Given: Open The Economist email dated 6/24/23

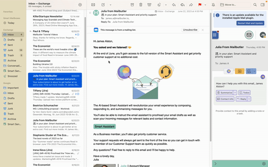Looking at the screenshot, I should click(55, 51).
